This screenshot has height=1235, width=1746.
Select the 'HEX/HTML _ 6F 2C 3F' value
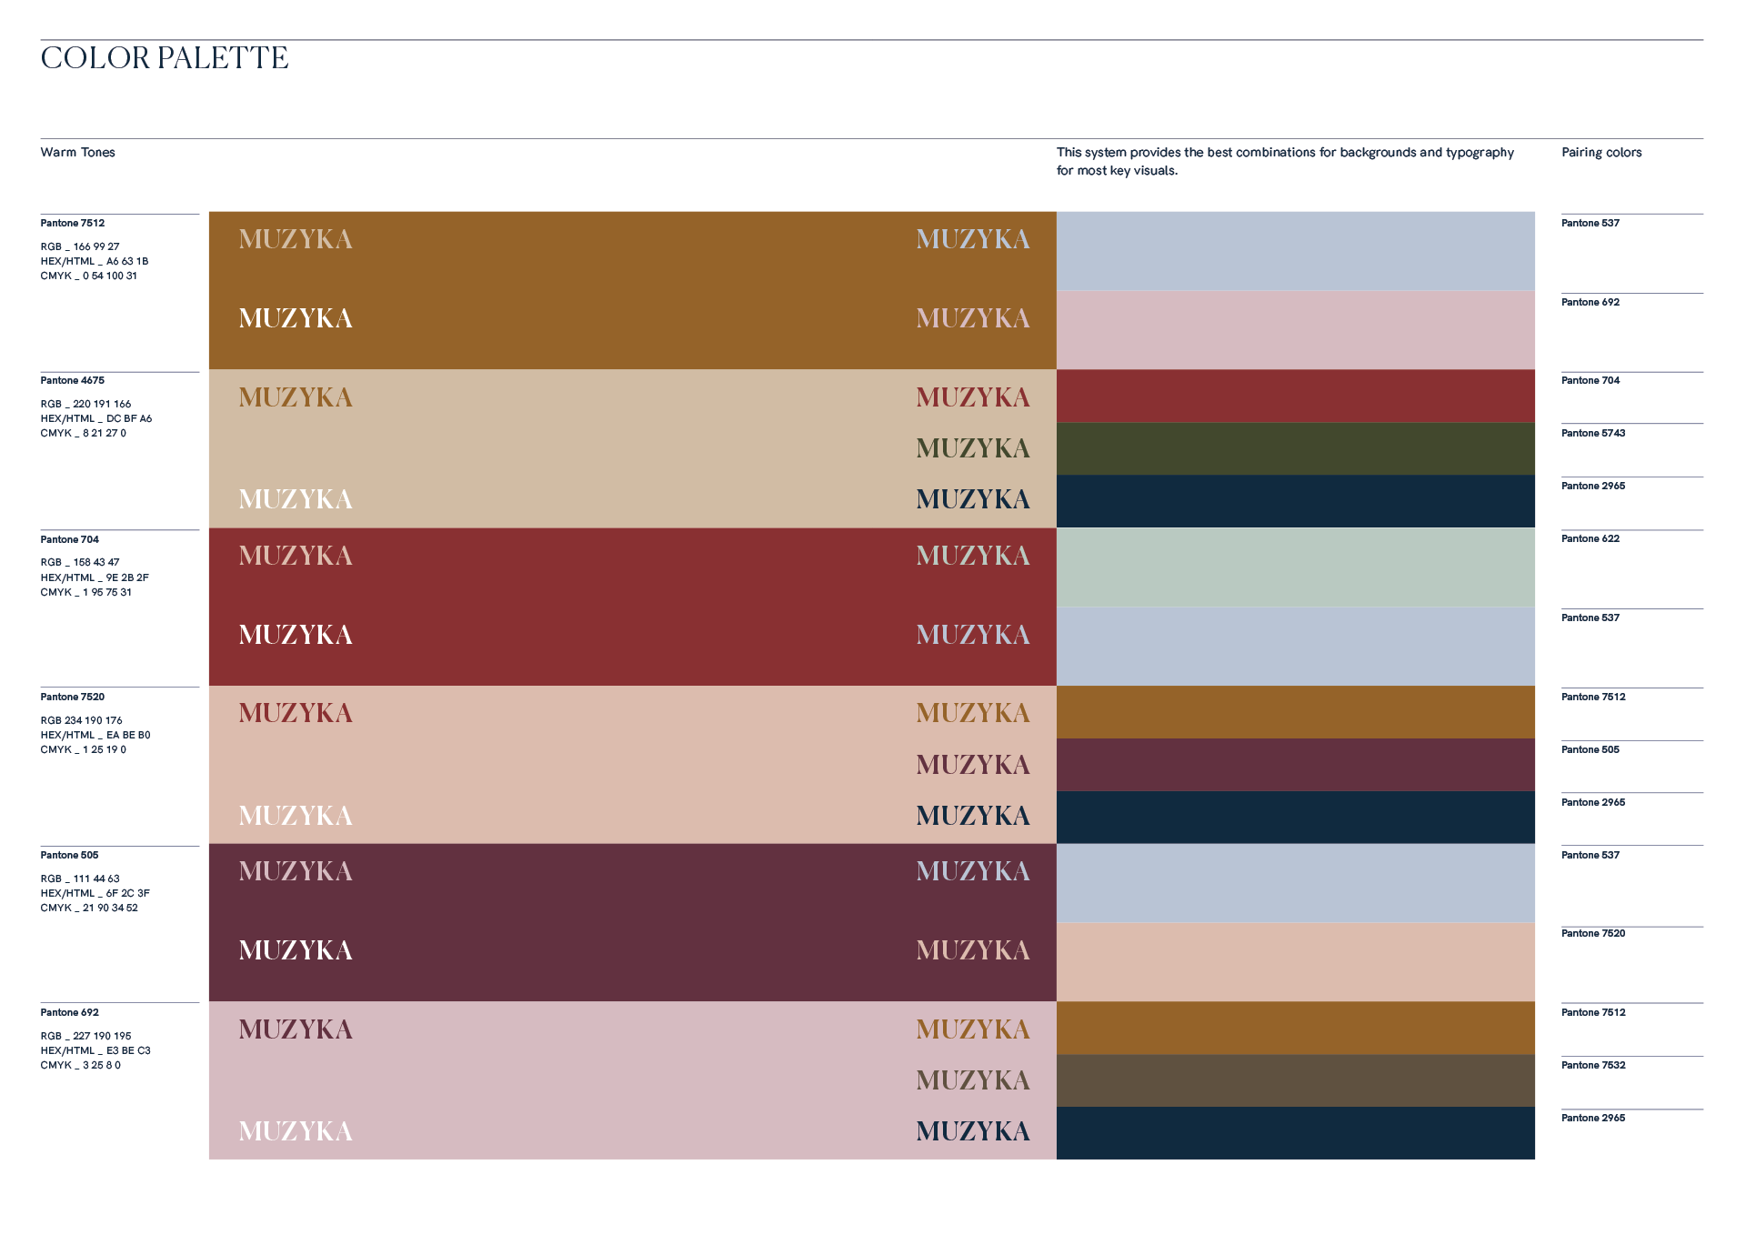[95, 893]
